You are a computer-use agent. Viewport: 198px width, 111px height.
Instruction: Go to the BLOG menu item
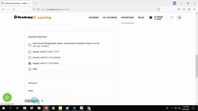(141, 18)
